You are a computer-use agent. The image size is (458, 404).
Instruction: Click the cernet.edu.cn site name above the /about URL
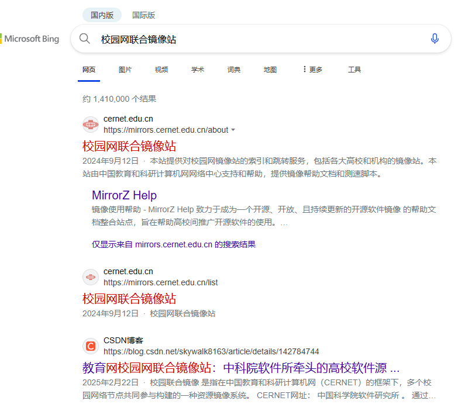(x=128, y=119)
